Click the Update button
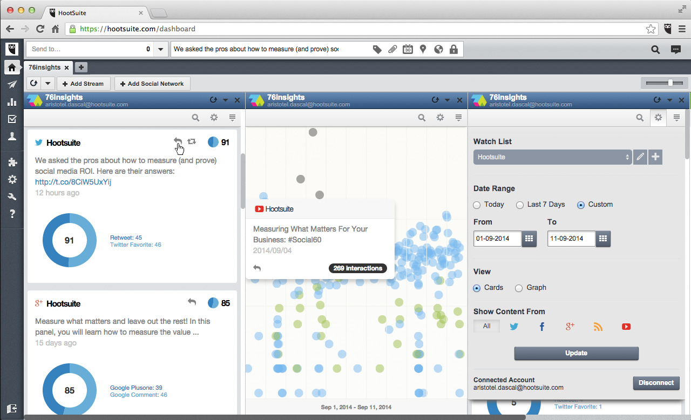This screenshot has height=420, width=691. point(576,353)
